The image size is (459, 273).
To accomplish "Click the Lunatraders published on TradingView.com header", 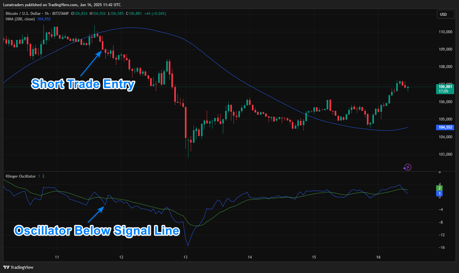I will tap(62, 5).
